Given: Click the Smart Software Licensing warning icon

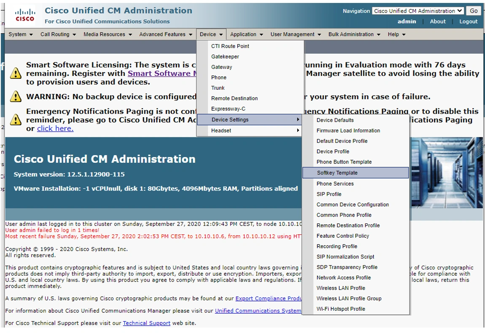Looking at the screenshot, I should pyautogui.click(x=16, y=73).
